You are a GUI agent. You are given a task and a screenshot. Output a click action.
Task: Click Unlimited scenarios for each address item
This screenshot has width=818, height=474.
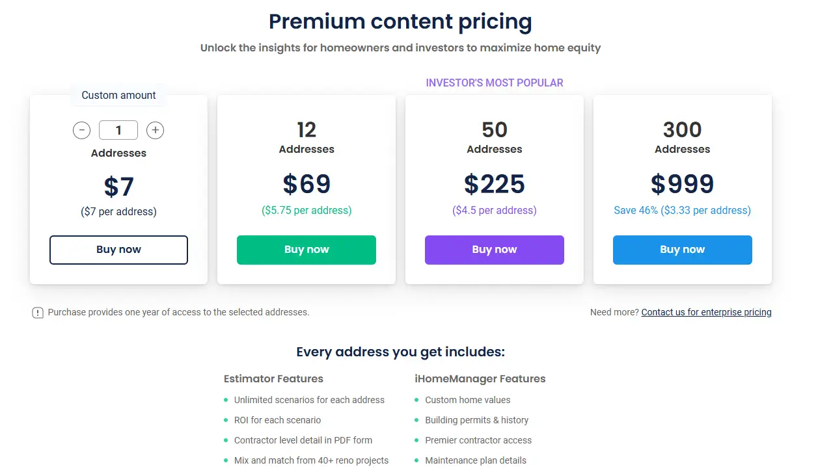[309, 400]
